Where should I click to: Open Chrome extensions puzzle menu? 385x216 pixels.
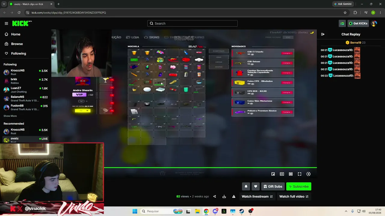click(x=355, y=13)
